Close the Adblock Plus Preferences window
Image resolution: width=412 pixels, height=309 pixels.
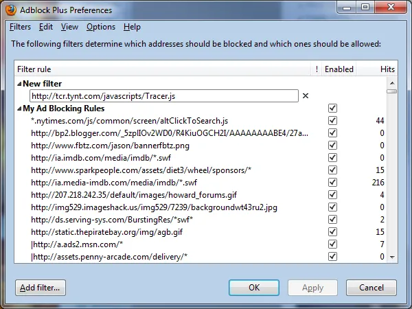coord(391,8)
